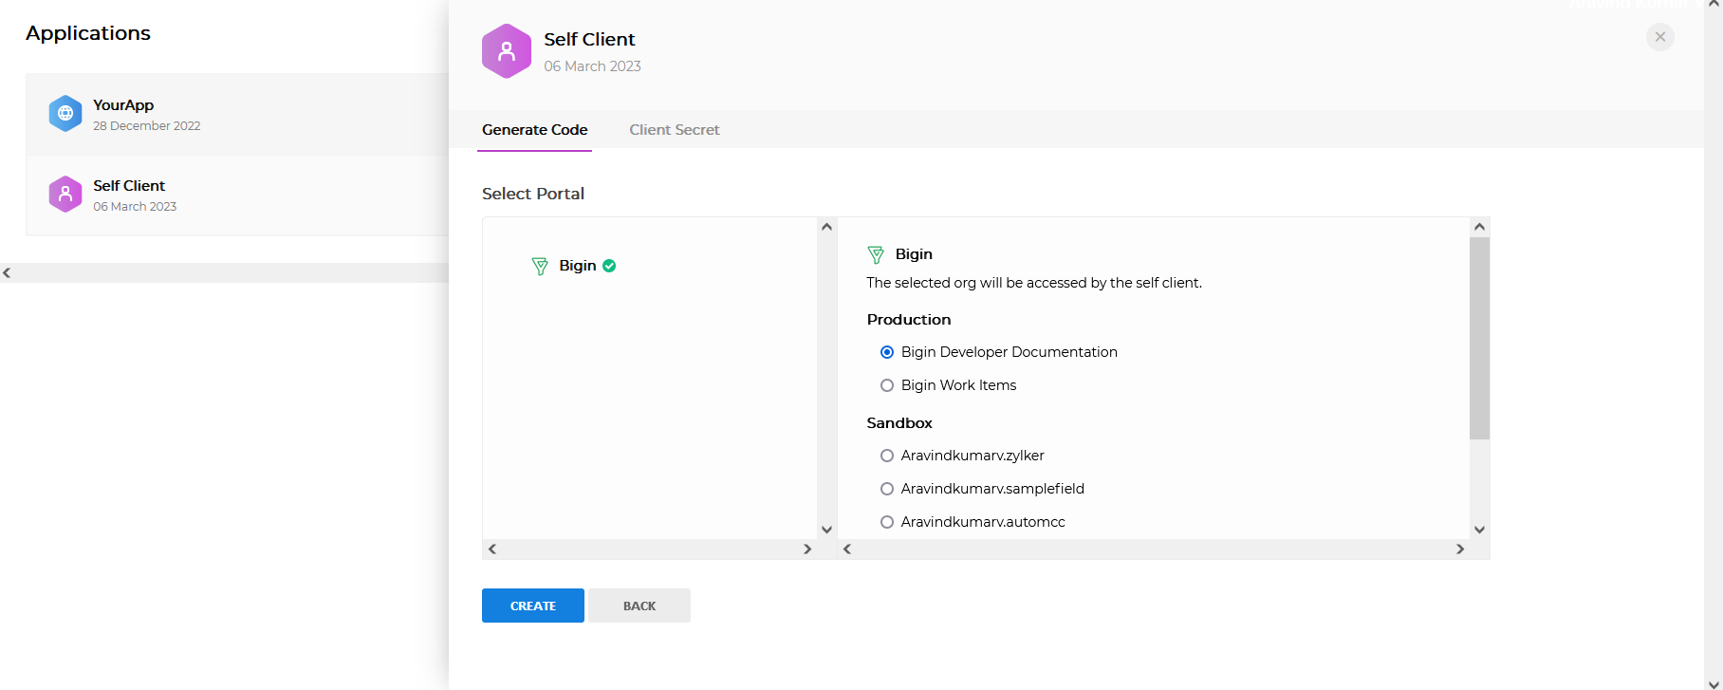This screenshot has height=690, width=1723.
Task: Click left arrow of portal list horizontal scrollbar
Action: [x=492, y=549]
